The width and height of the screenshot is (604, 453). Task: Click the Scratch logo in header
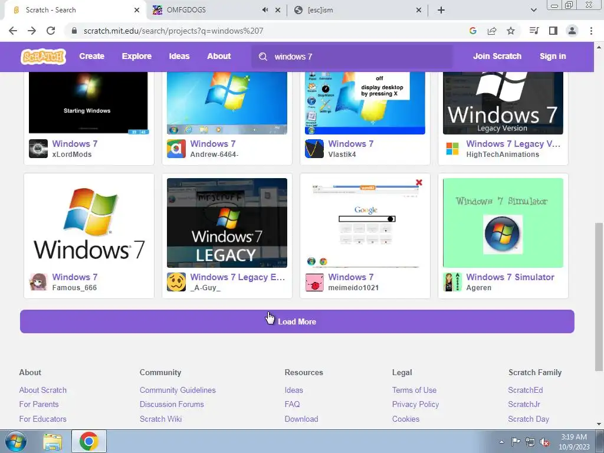[x=43, y=56]
